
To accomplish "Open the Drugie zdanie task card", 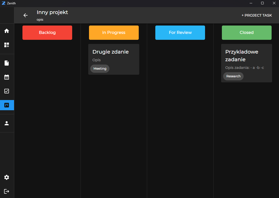I will coord(114,59).
